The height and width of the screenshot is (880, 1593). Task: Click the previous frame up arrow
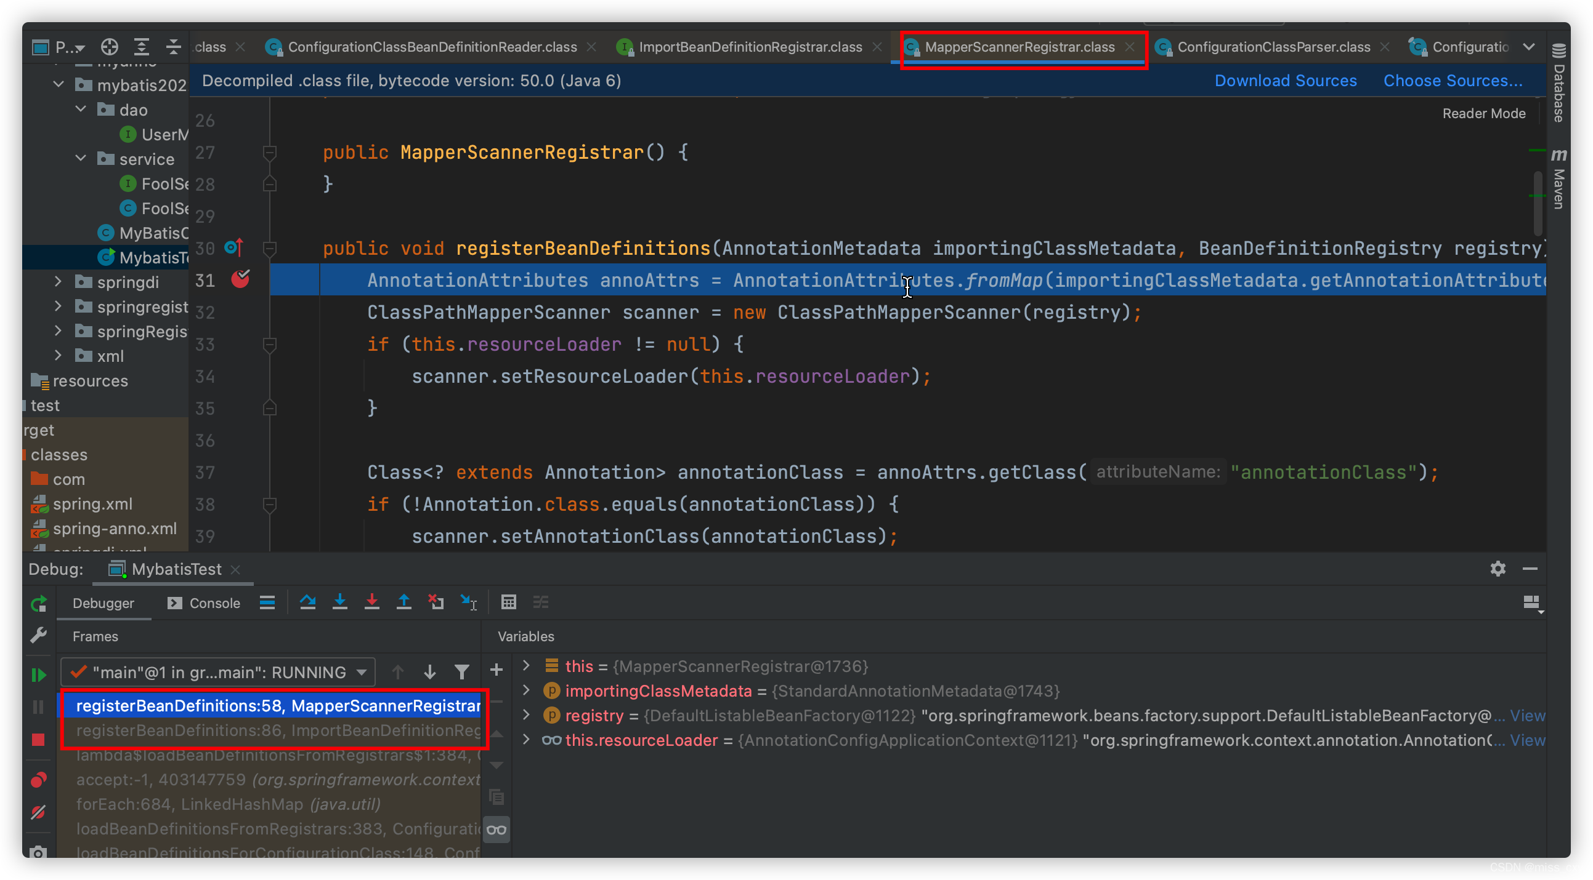coord(397,672)
